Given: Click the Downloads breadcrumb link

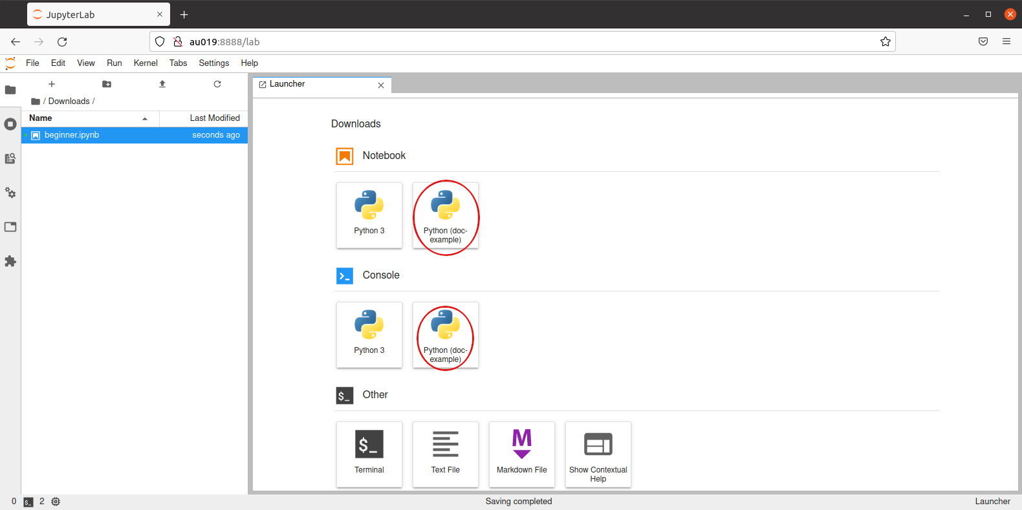Looking at the screenshot, I should coord(69,101).
